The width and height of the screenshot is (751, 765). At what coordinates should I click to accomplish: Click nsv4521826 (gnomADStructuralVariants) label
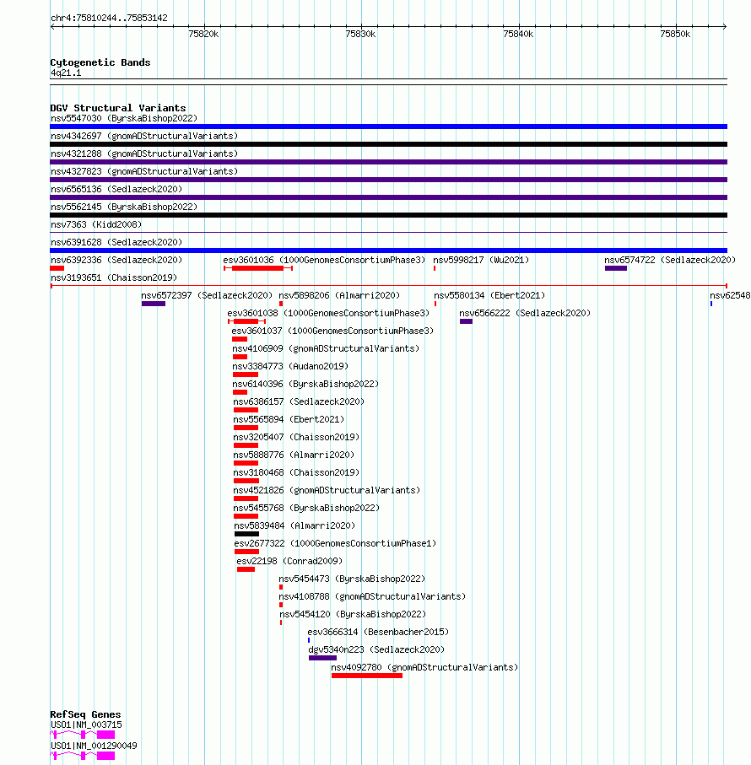(327, 490)
